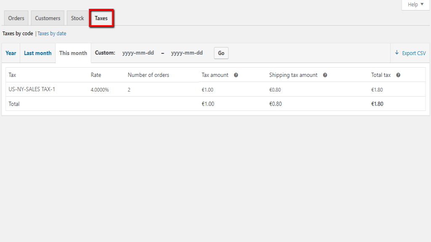The image size is (431, 242).
Task: Click the Rate column header
Action: pyautogui.click(x=96, y=75)
